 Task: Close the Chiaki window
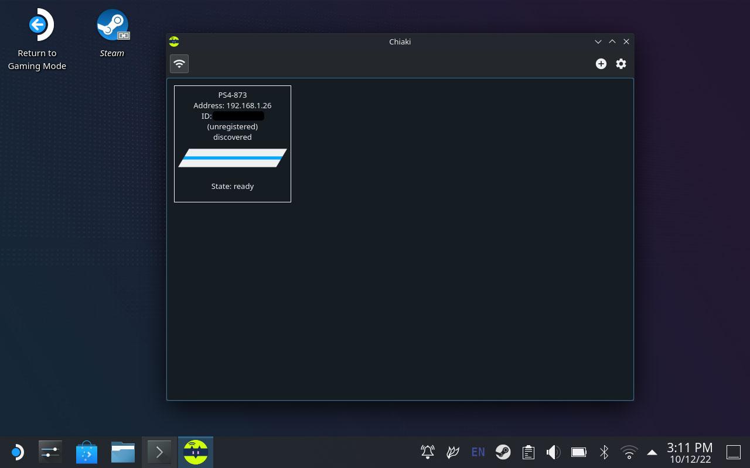pos(626,42)
